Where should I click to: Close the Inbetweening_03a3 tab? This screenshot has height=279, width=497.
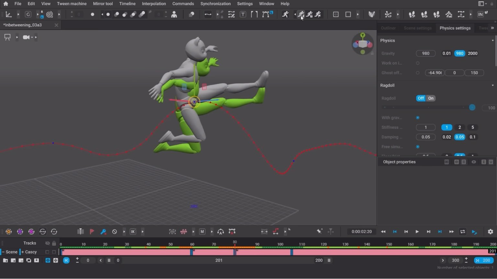pyautogui.click(x=56, y=25)
